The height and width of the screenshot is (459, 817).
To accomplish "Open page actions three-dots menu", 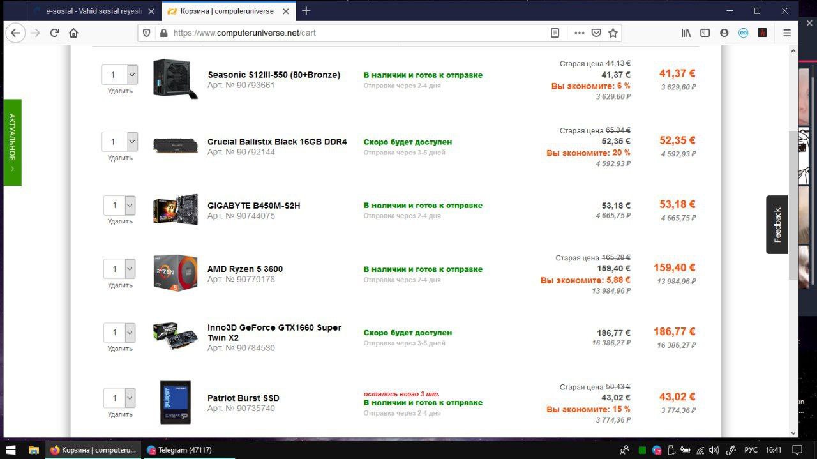I will tap(579, 33).
